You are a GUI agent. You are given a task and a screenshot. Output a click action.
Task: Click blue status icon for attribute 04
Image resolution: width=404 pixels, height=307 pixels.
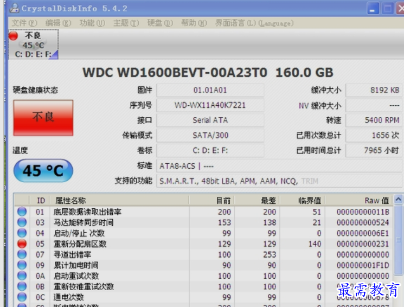click(22, 233)
